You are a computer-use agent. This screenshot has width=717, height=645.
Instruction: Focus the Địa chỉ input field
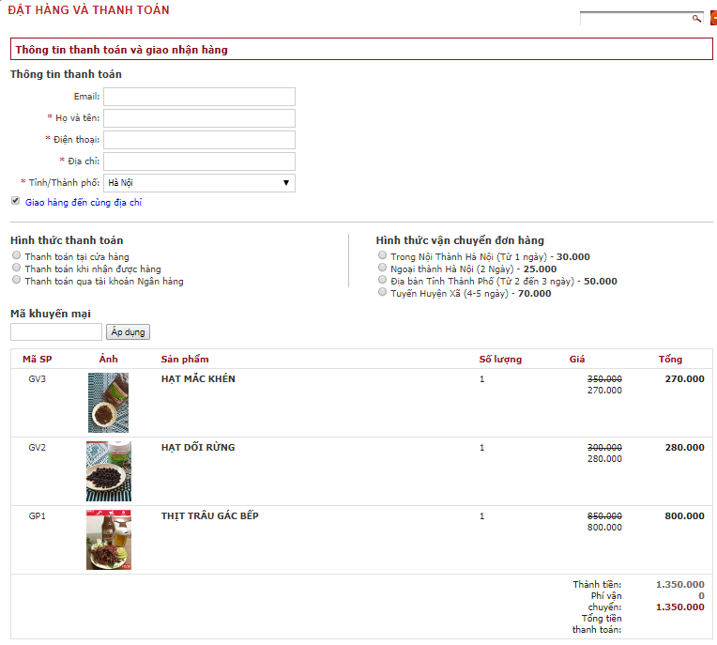[x=199, y=161]
